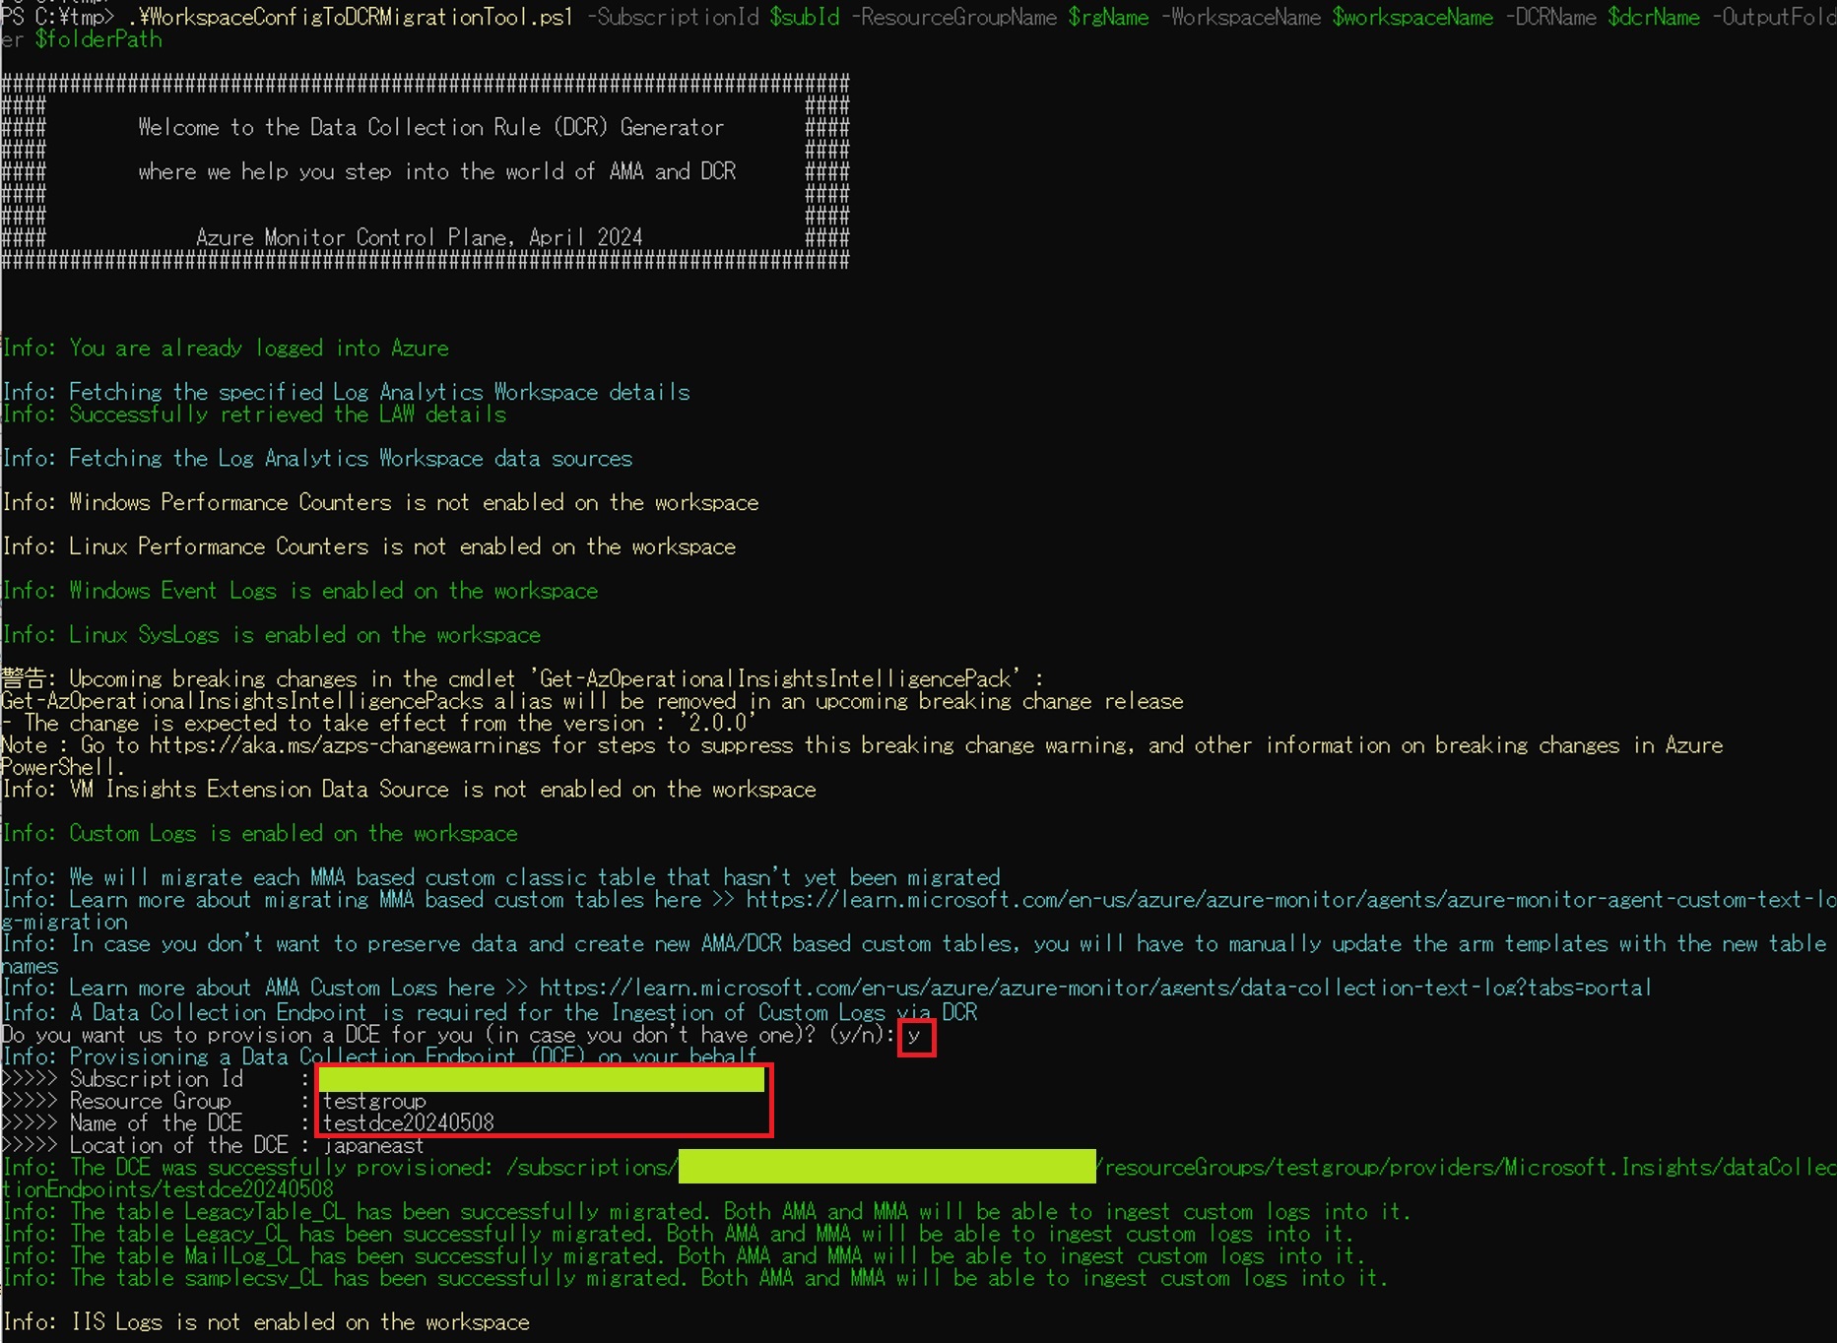Click the 'japaneast' DCE location value
Viewport: 1837px width, 1343px height.
coord(374,1146)
